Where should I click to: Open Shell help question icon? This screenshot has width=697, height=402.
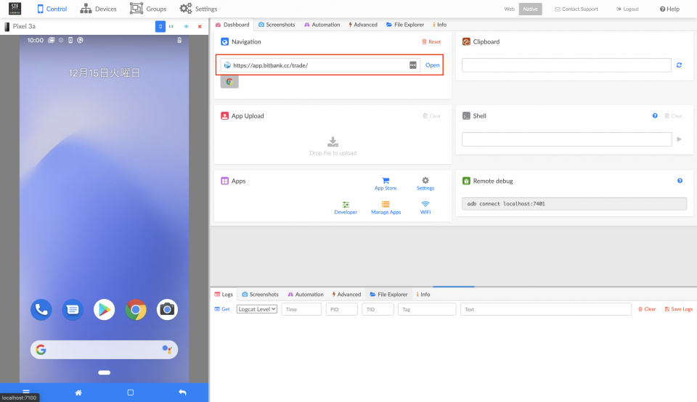click(x=655, y=116)
